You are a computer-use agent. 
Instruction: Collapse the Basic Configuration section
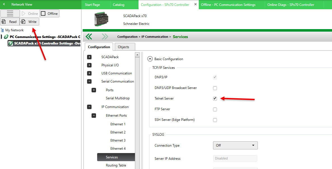pos(150,59)
